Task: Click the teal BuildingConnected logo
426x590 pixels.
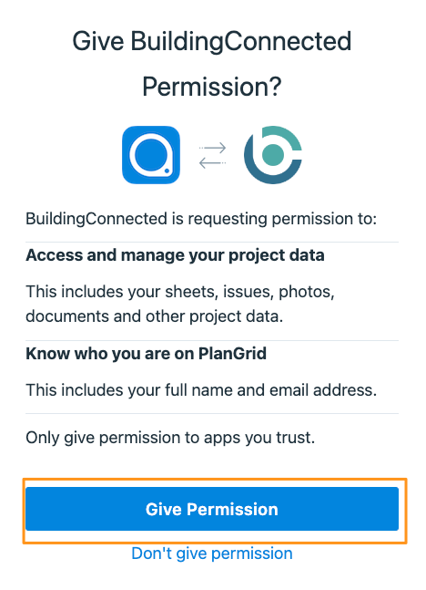Action: (x=273, y=155)
